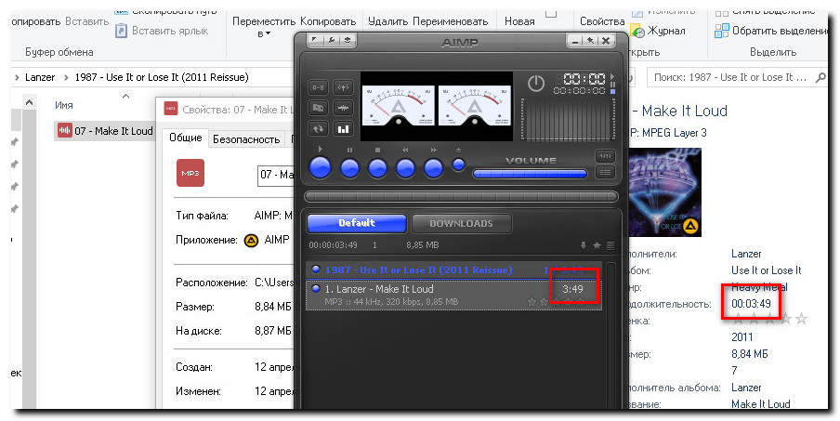Click album art thumbnail in details pane

[x=664, y=191]
